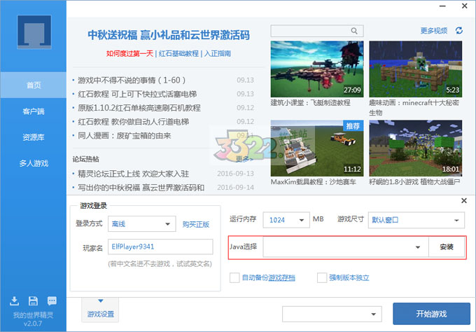
Task: Click the refresh videos icon
Action: [459, 30]
